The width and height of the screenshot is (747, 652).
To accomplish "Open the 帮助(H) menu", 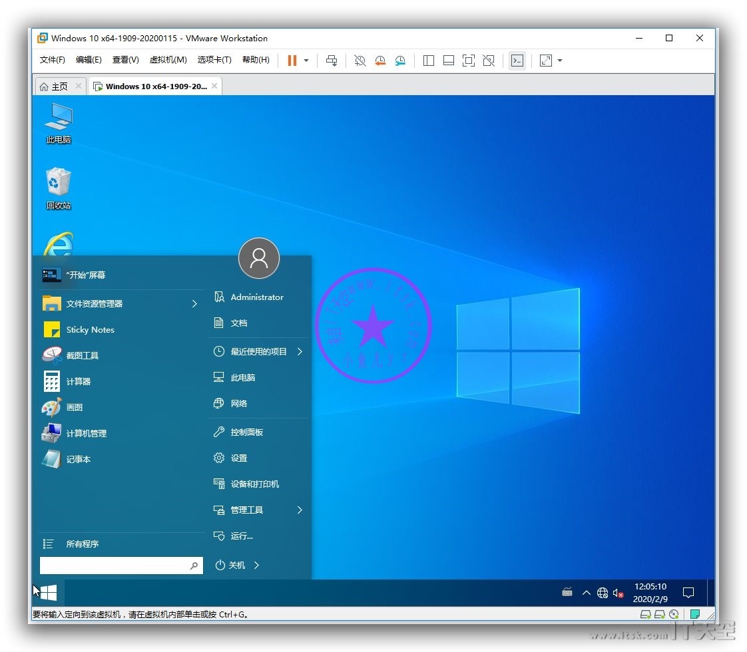I will (x=256, y=59).
